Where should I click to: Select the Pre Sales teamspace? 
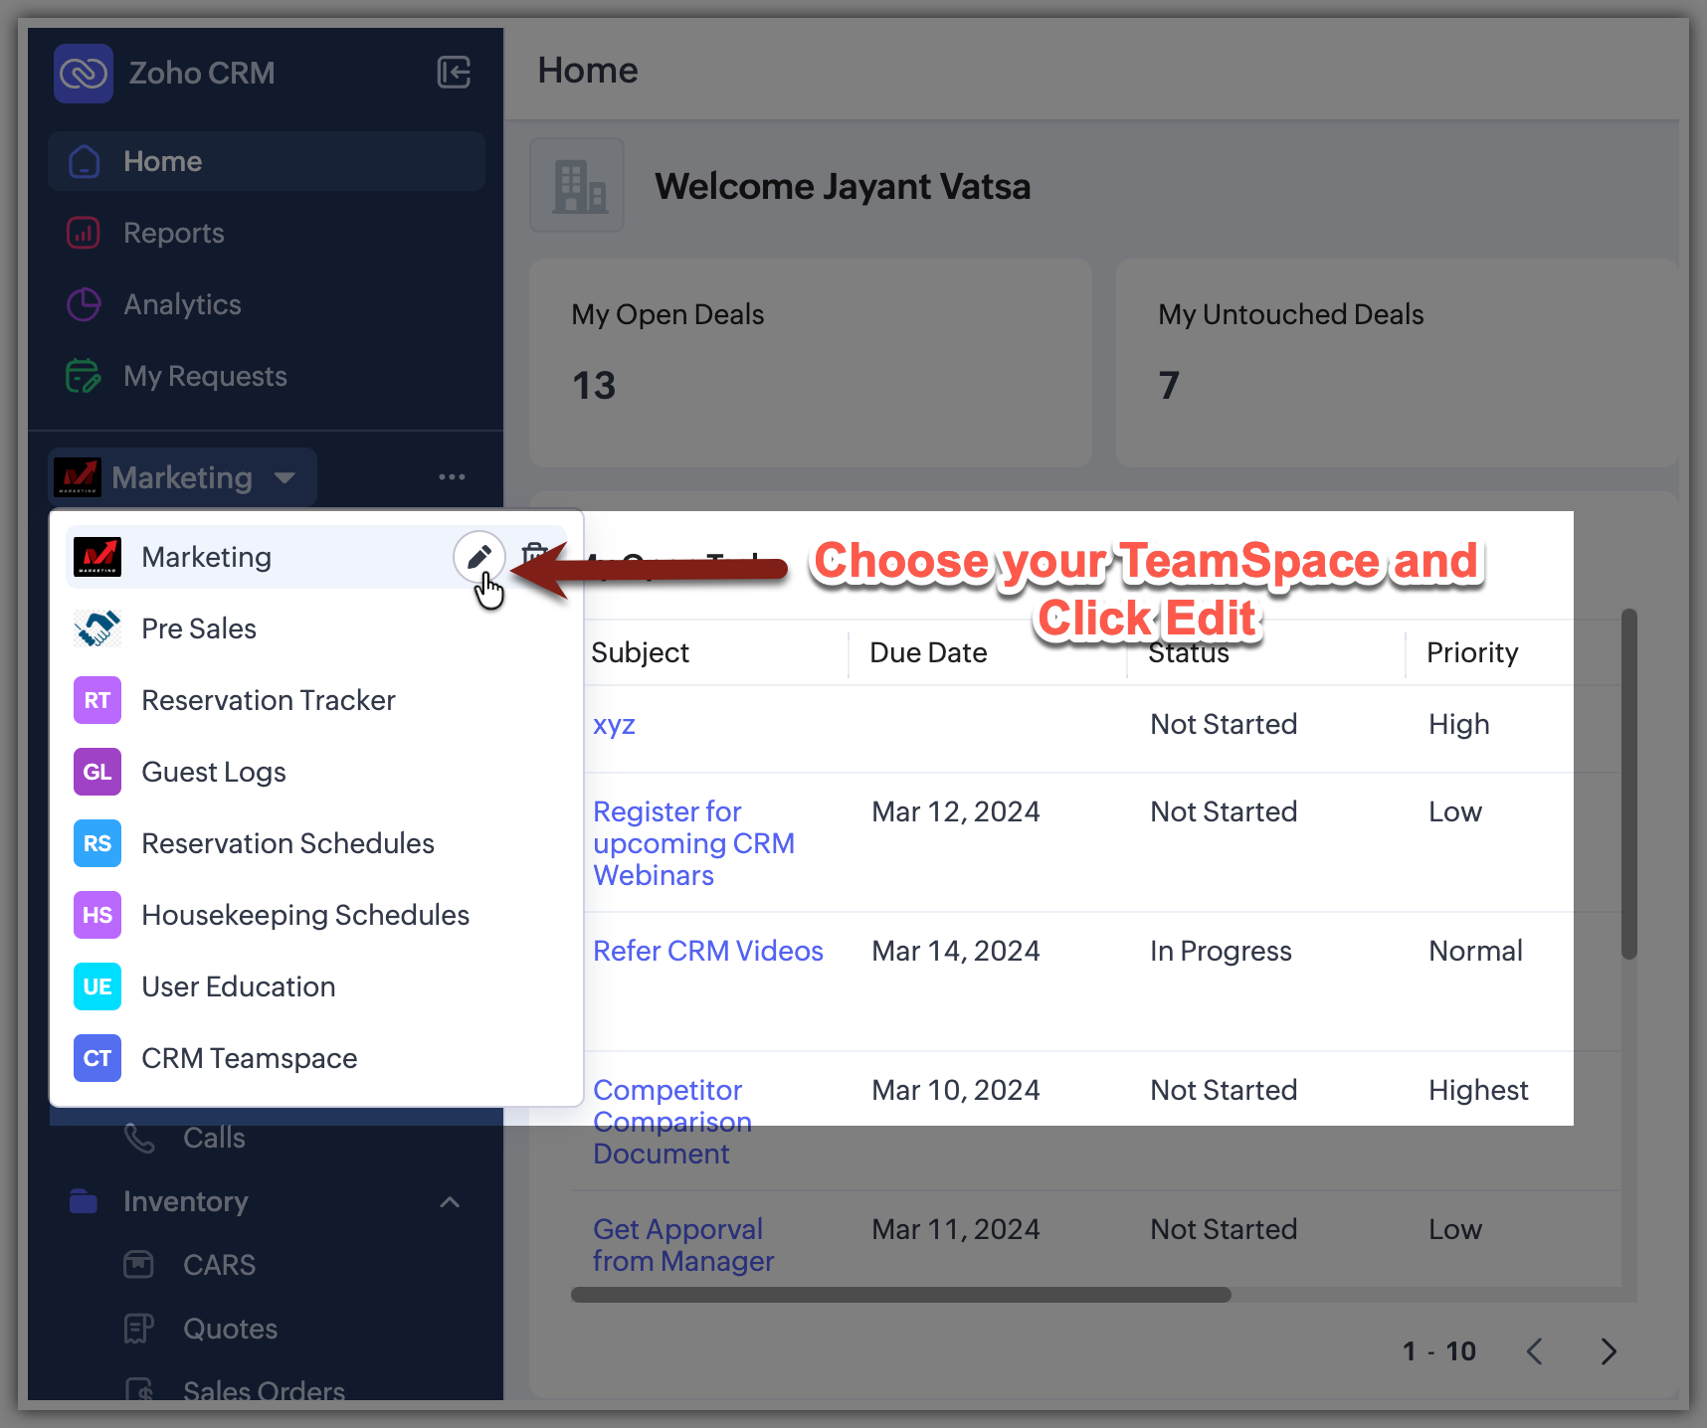click(x=316, y=628)
